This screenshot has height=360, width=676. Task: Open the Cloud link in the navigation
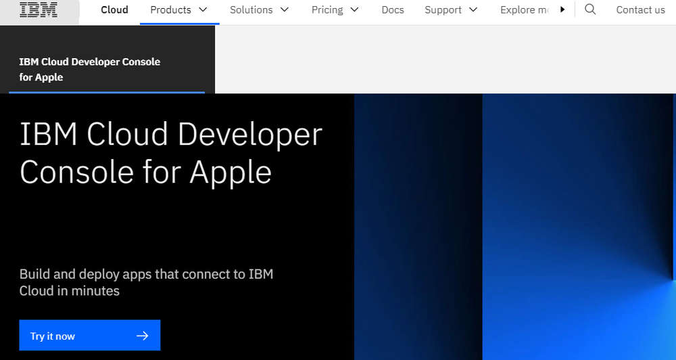click(x=114, y=9)
